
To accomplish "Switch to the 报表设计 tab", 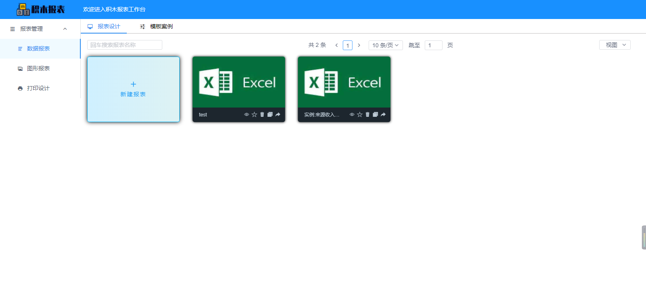I will 104,26.
